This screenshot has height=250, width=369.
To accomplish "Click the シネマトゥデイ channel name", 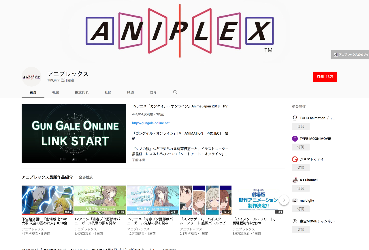I will coord(312,159).
